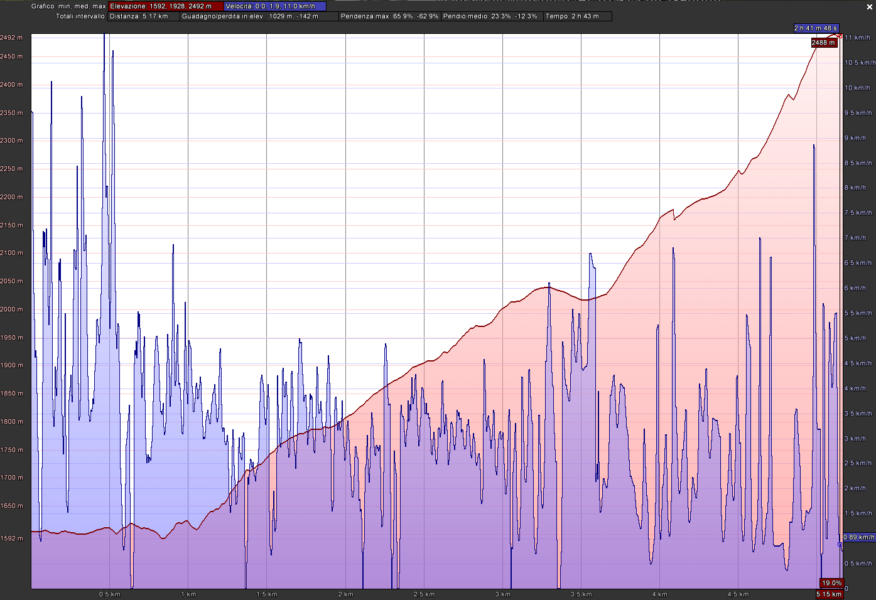This screenshot has height=600, width=876.
Task: Click the 2100 m elevation axis label
Action: (x=11, y=253)
